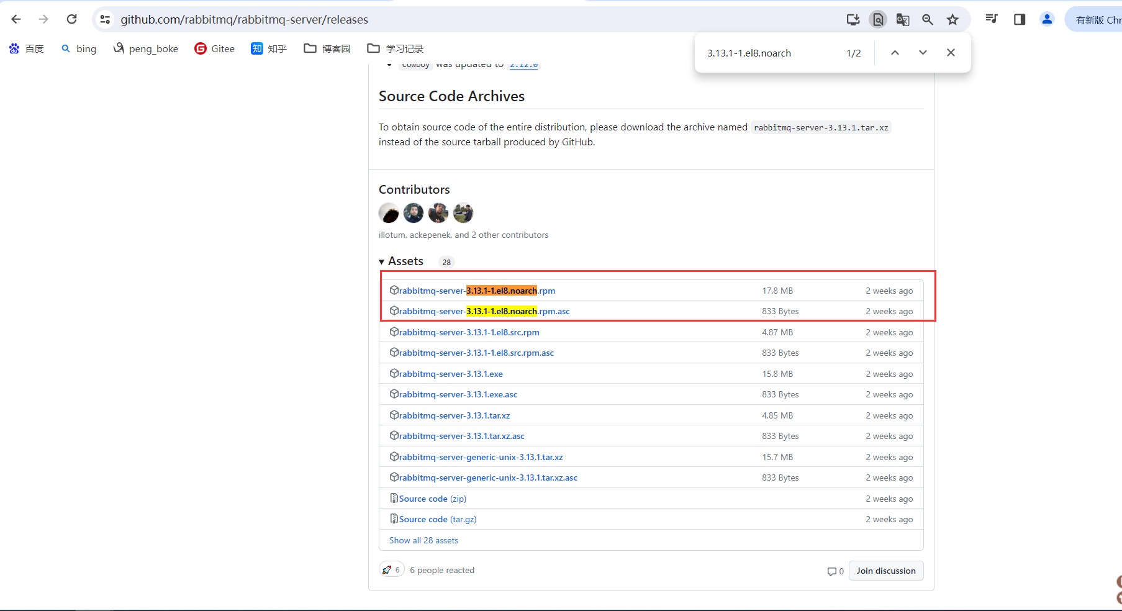Open the Chrome profile avatar

click(x=1047, y=19)
